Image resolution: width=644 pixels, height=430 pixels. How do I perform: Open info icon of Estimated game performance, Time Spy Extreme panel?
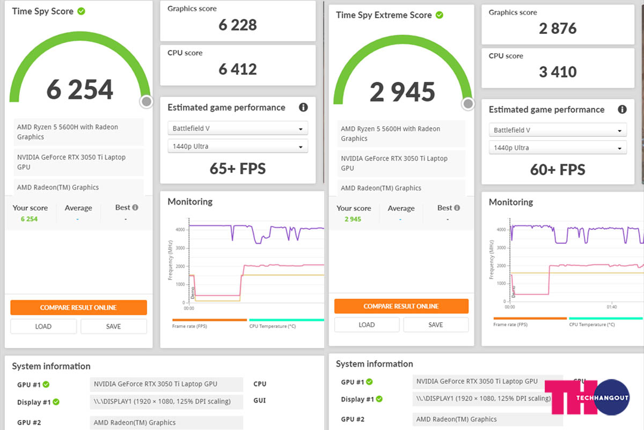tap(622, 110)
